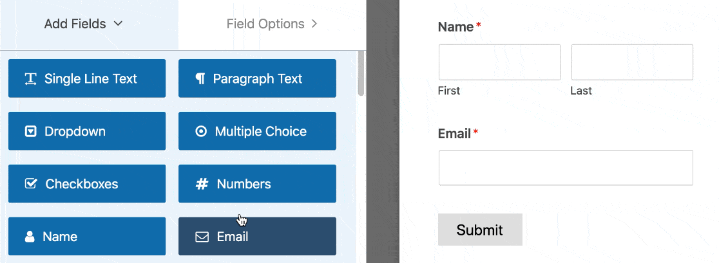Click the Email envelope icon
Viewport: 719px width, 263px height.
tap(202, 237)
